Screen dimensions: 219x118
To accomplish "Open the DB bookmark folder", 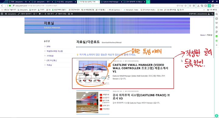I will pos(48,10).
